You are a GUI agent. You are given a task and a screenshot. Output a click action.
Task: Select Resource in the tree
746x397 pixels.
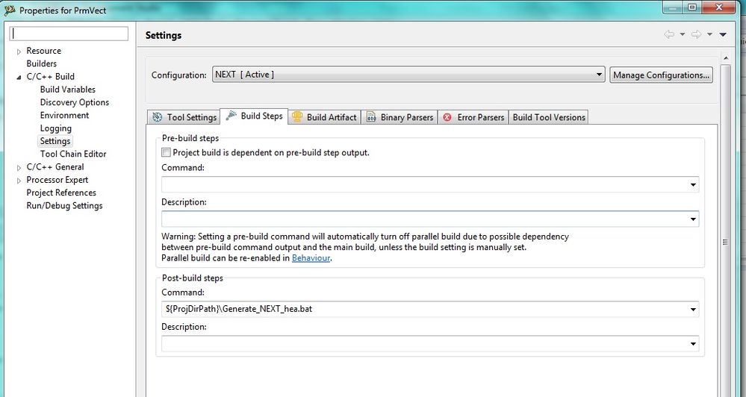[43, 51]
